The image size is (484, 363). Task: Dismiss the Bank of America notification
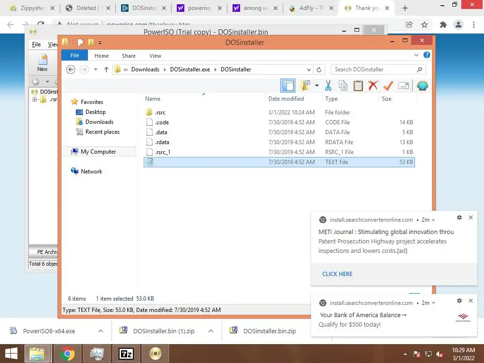click(471, 300)
